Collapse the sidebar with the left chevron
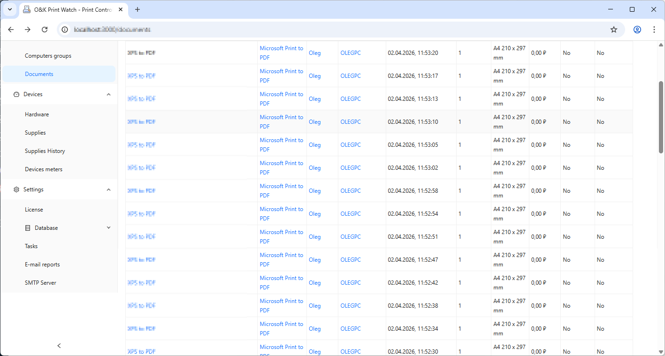The height and width of the screenshot is (356, 665). coord(59,346)
